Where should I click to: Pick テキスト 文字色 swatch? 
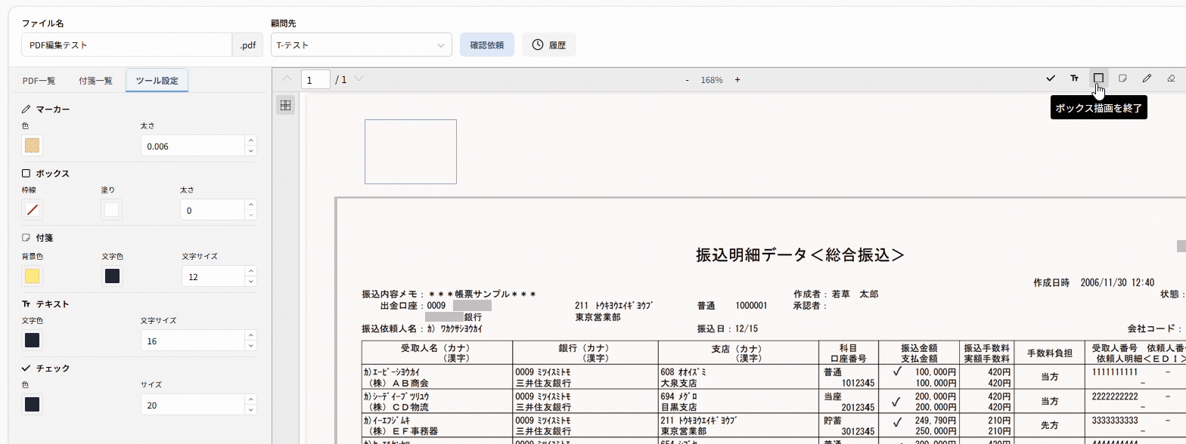click(33, 341)
